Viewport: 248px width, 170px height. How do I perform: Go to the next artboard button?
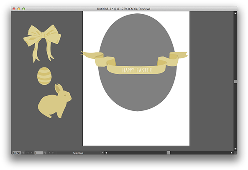[x=49, y=153]
